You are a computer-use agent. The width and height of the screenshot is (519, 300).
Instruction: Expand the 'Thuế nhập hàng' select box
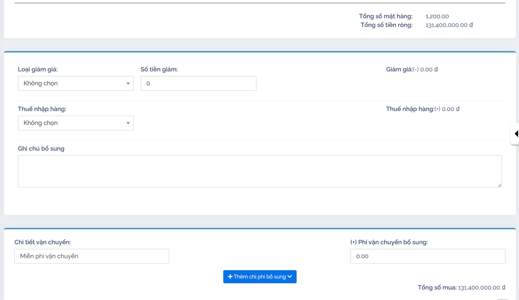point(76,123)
